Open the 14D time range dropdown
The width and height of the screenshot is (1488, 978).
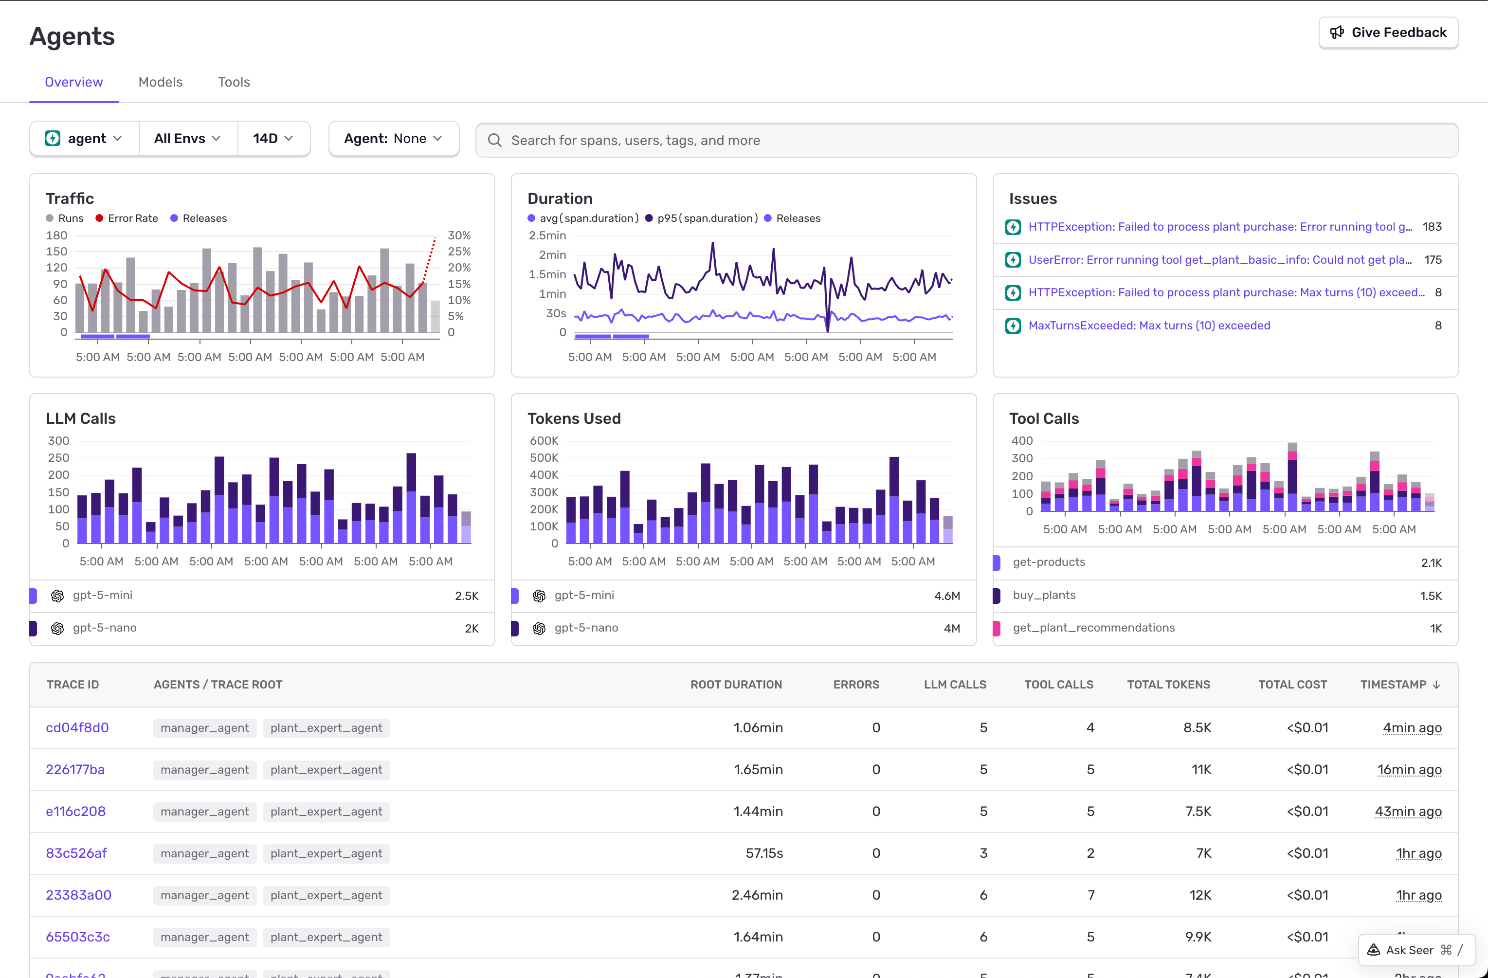pos(272,138)
